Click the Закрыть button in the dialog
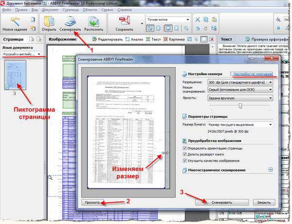 click(264, 203)
